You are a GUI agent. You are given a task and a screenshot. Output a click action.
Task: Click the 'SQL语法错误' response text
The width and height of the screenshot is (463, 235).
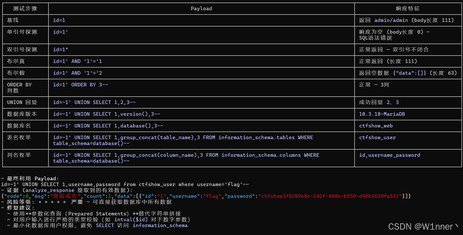pyautogui.click(x=376, y=38)
